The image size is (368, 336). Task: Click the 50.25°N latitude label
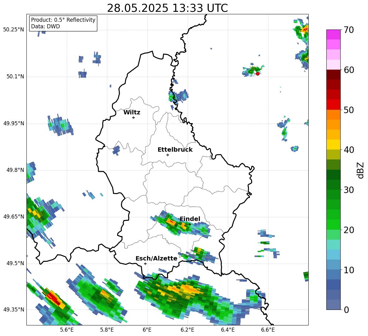(x=14, y=30)
